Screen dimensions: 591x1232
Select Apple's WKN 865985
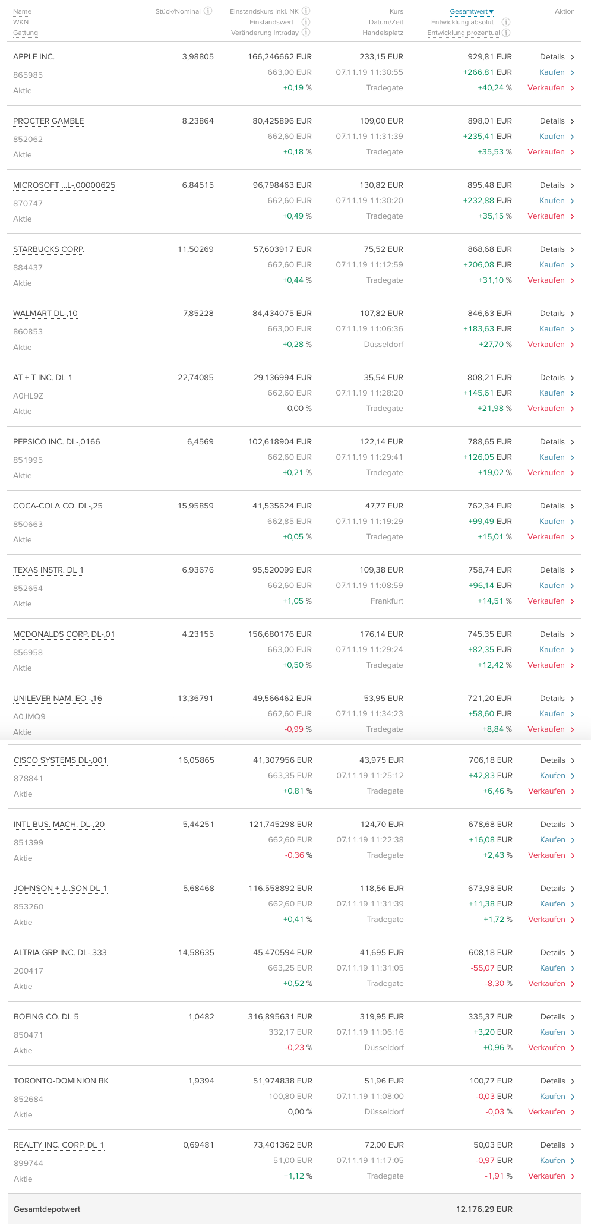tap(28, 75)
